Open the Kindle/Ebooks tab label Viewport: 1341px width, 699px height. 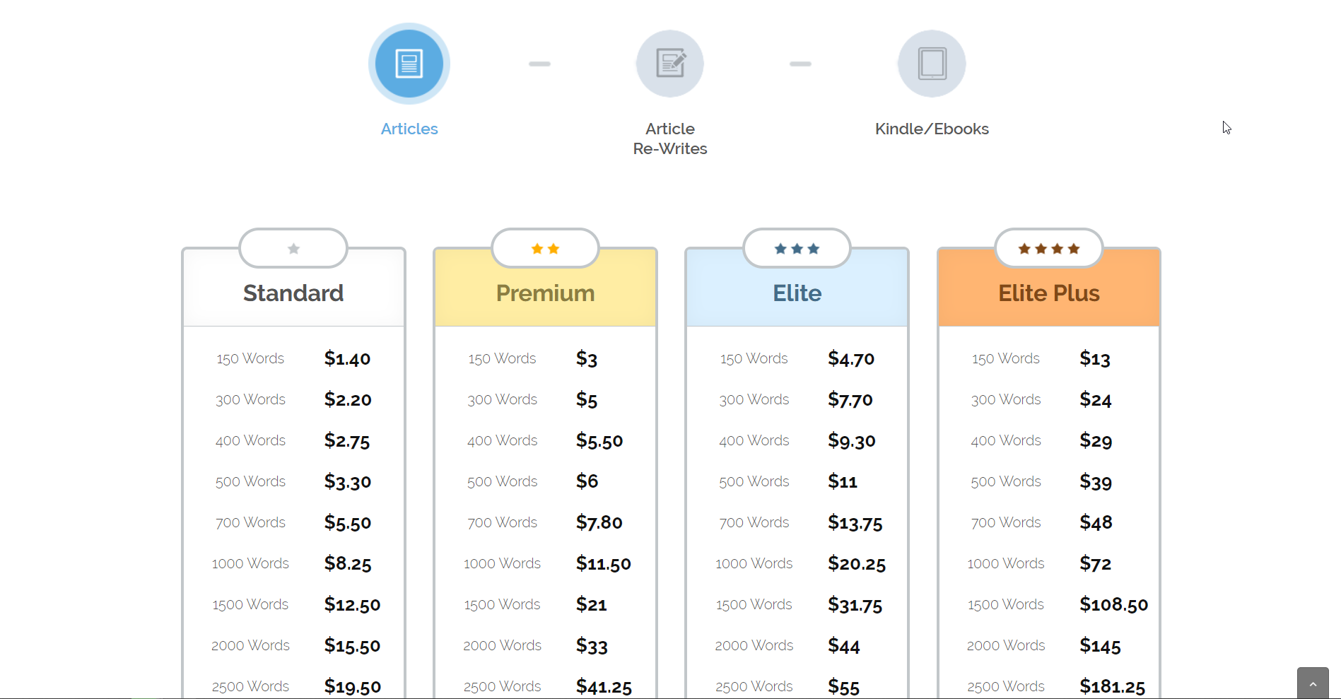[932, 129]
